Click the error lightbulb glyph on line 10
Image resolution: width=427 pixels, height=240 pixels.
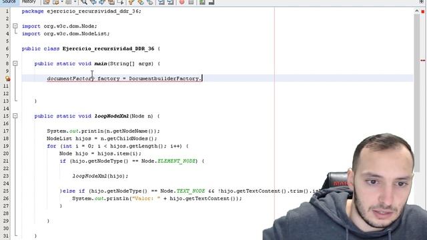[7, 79]
